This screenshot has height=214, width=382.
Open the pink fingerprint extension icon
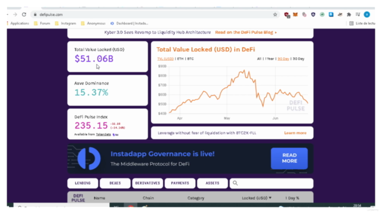click(x=304, y=14)
